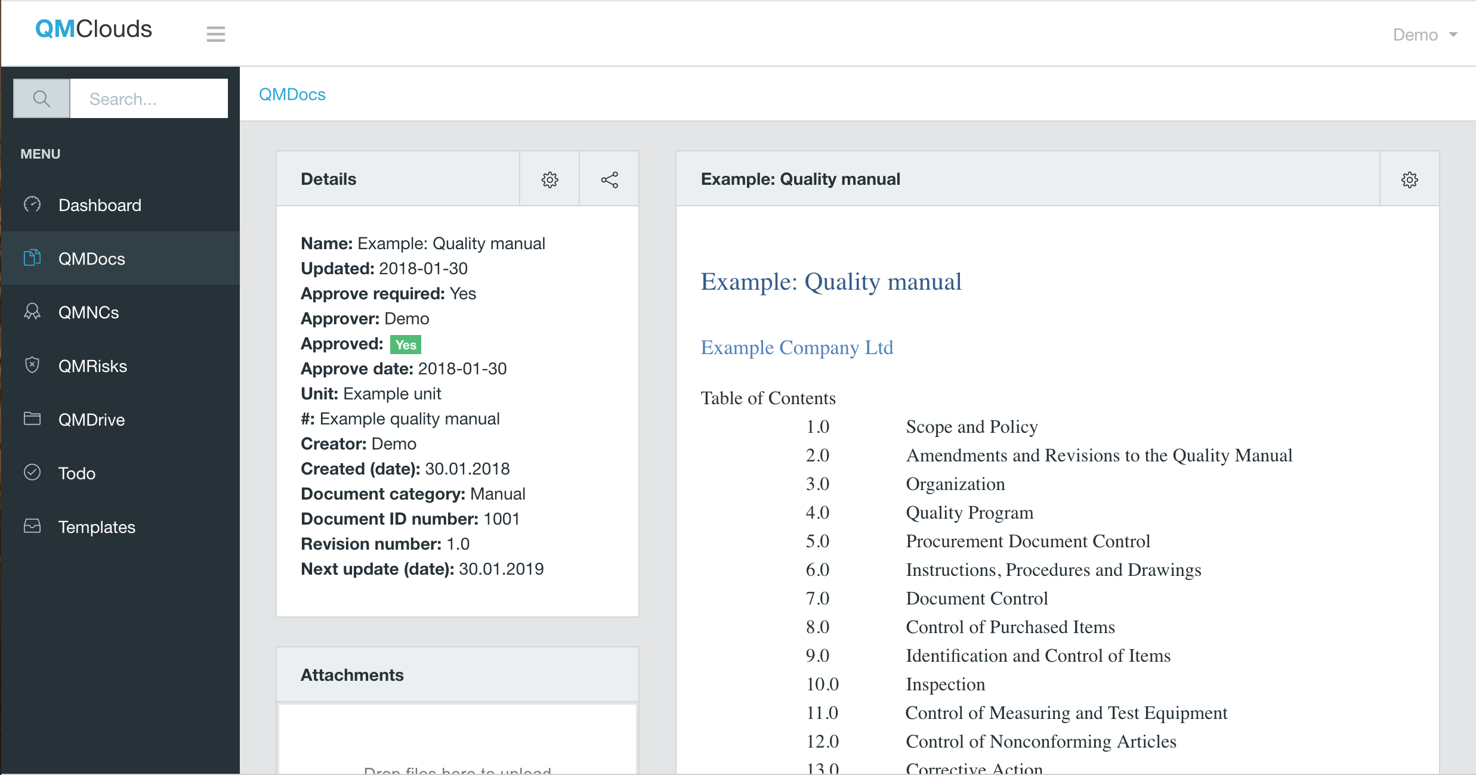Click the QMClouds logo
Screen dimensions: 1476x775
tap(94, 29)
